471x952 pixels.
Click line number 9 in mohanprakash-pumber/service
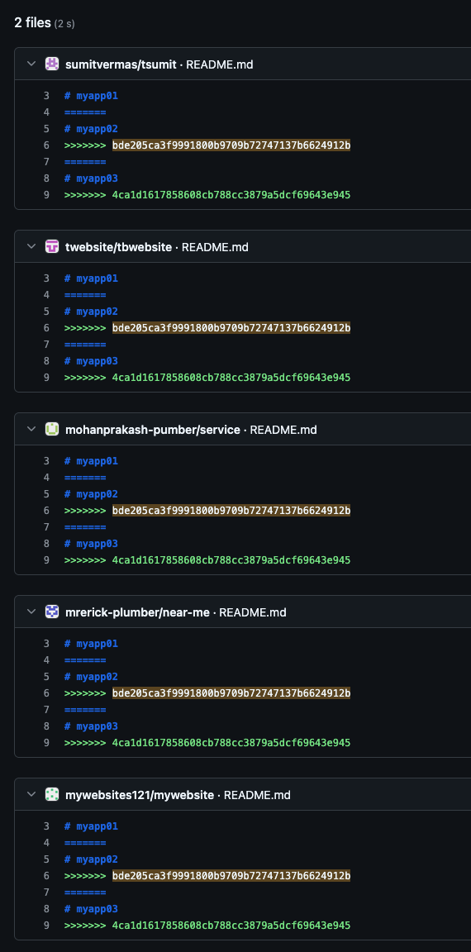pyautogui.click(x=46, y=559)
